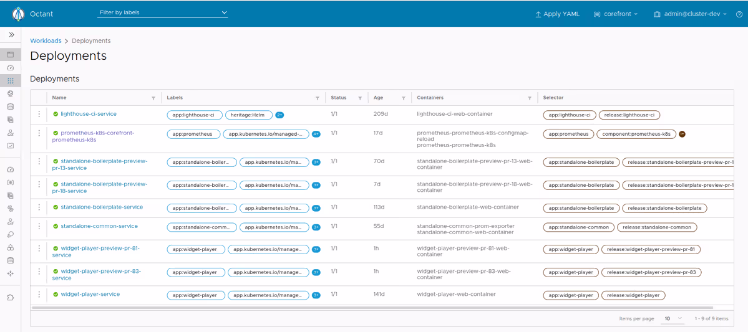Click the component:prometheus-k8s selector chip
The image size is (748, 332).
click(636, 135)
